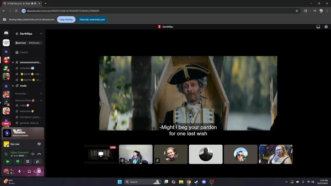Screen dimensions: 331x186
Task: Open Steam from taskbar
Action: pos(196,182)
